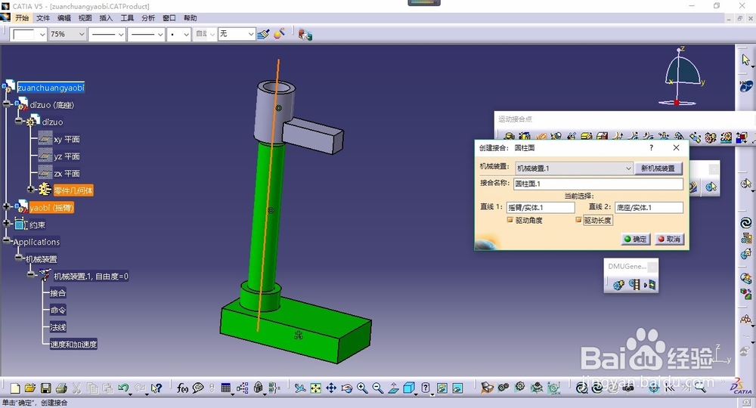Print using the printer icon
Screen dimensions: 756x408
click(x=61, y=388)
